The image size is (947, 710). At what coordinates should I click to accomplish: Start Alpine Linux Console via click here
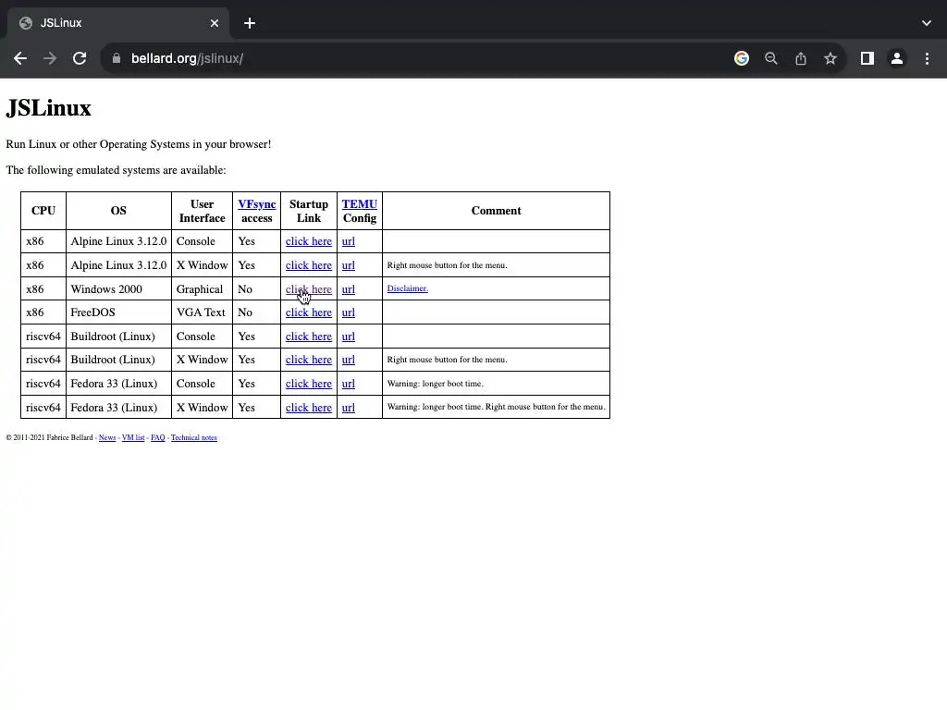click(309, 241)
